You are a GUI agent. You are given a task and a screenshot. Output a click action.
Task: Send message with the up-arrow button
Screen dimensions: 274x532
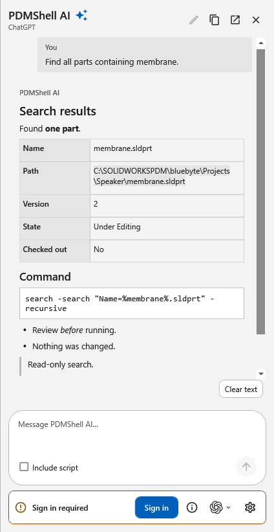[x=246, y=467]
